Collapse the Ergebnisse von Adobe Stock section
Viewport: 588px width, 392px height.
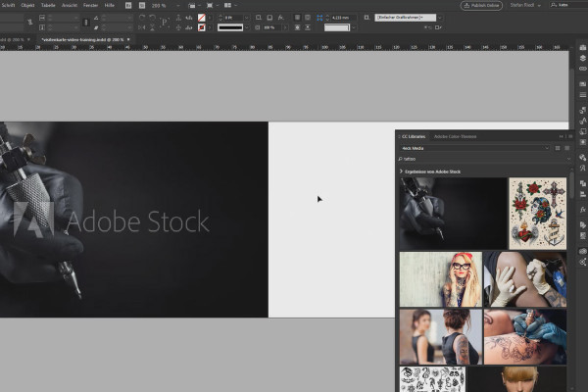click(401, 171)
